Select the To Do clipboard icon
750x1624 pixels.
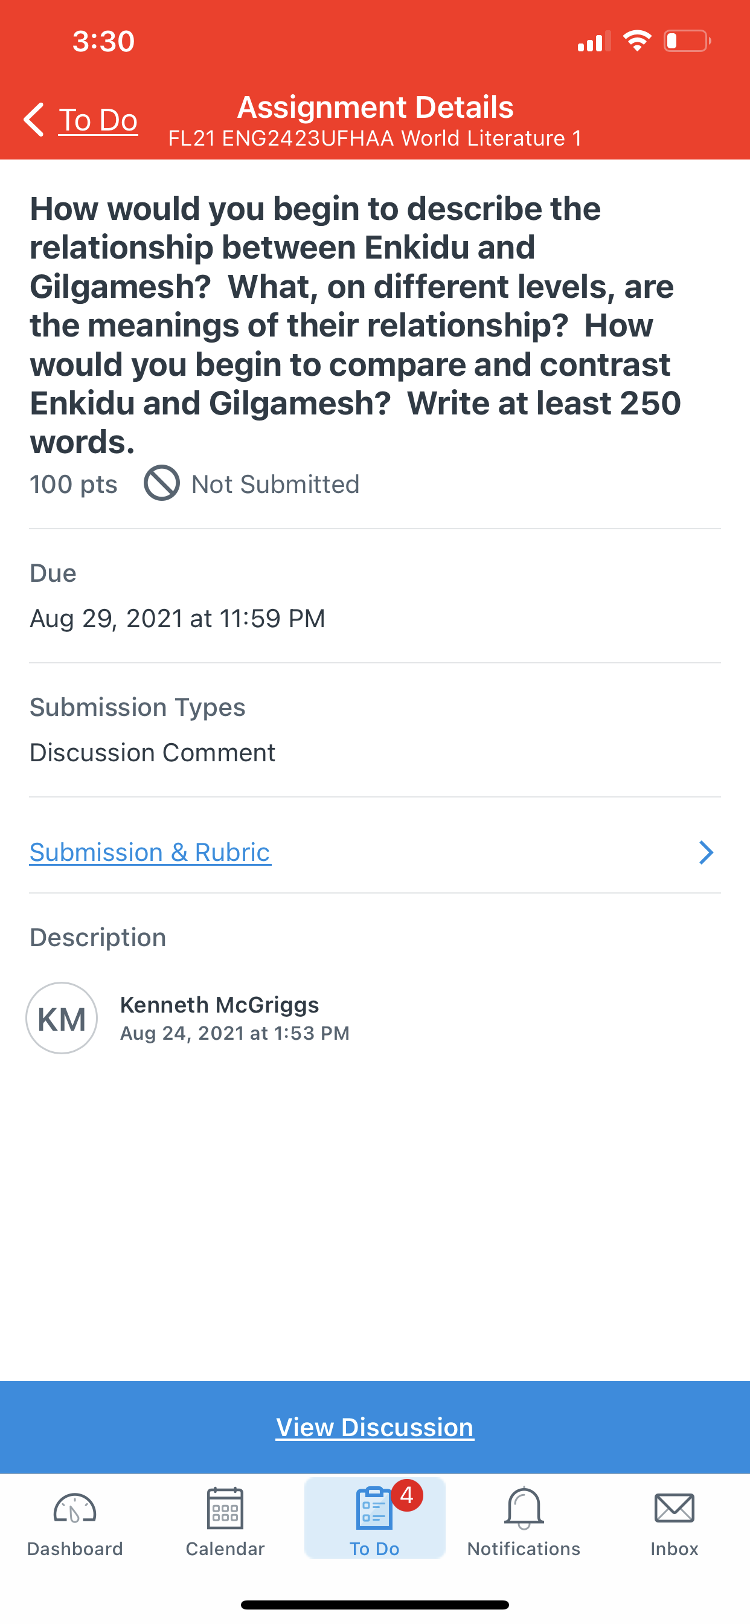[374, 1508]
